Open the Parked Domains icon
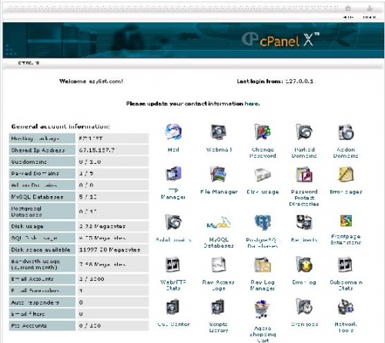385x343 pixels. click(x=304, y=132)
